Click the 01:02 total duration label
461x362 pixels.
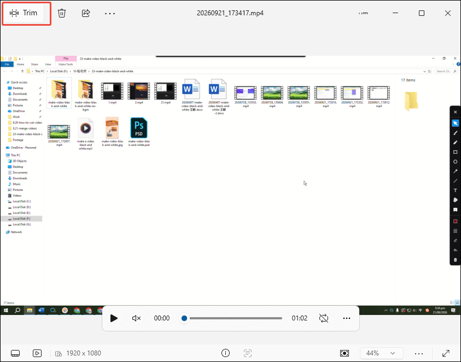[299, 318]
